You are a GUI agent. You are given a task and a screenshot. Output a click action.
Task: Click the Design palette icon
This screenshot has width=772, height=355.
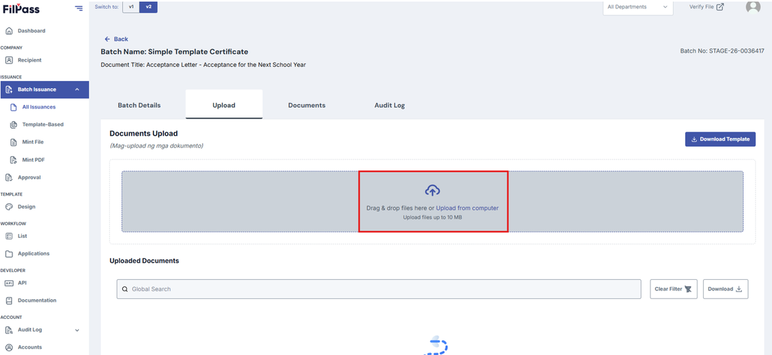coord(9,206)
